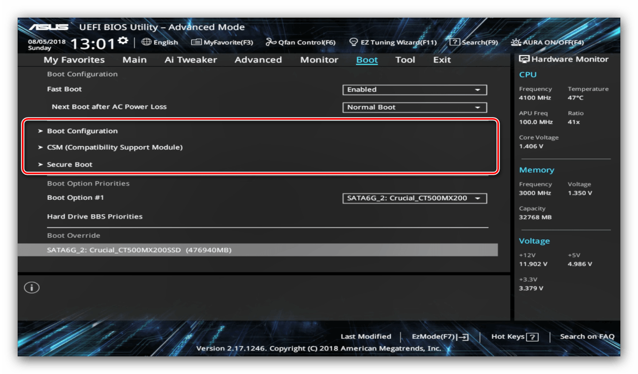
Task: Open the Fast Boot dropdown
Action: point(414,90)
